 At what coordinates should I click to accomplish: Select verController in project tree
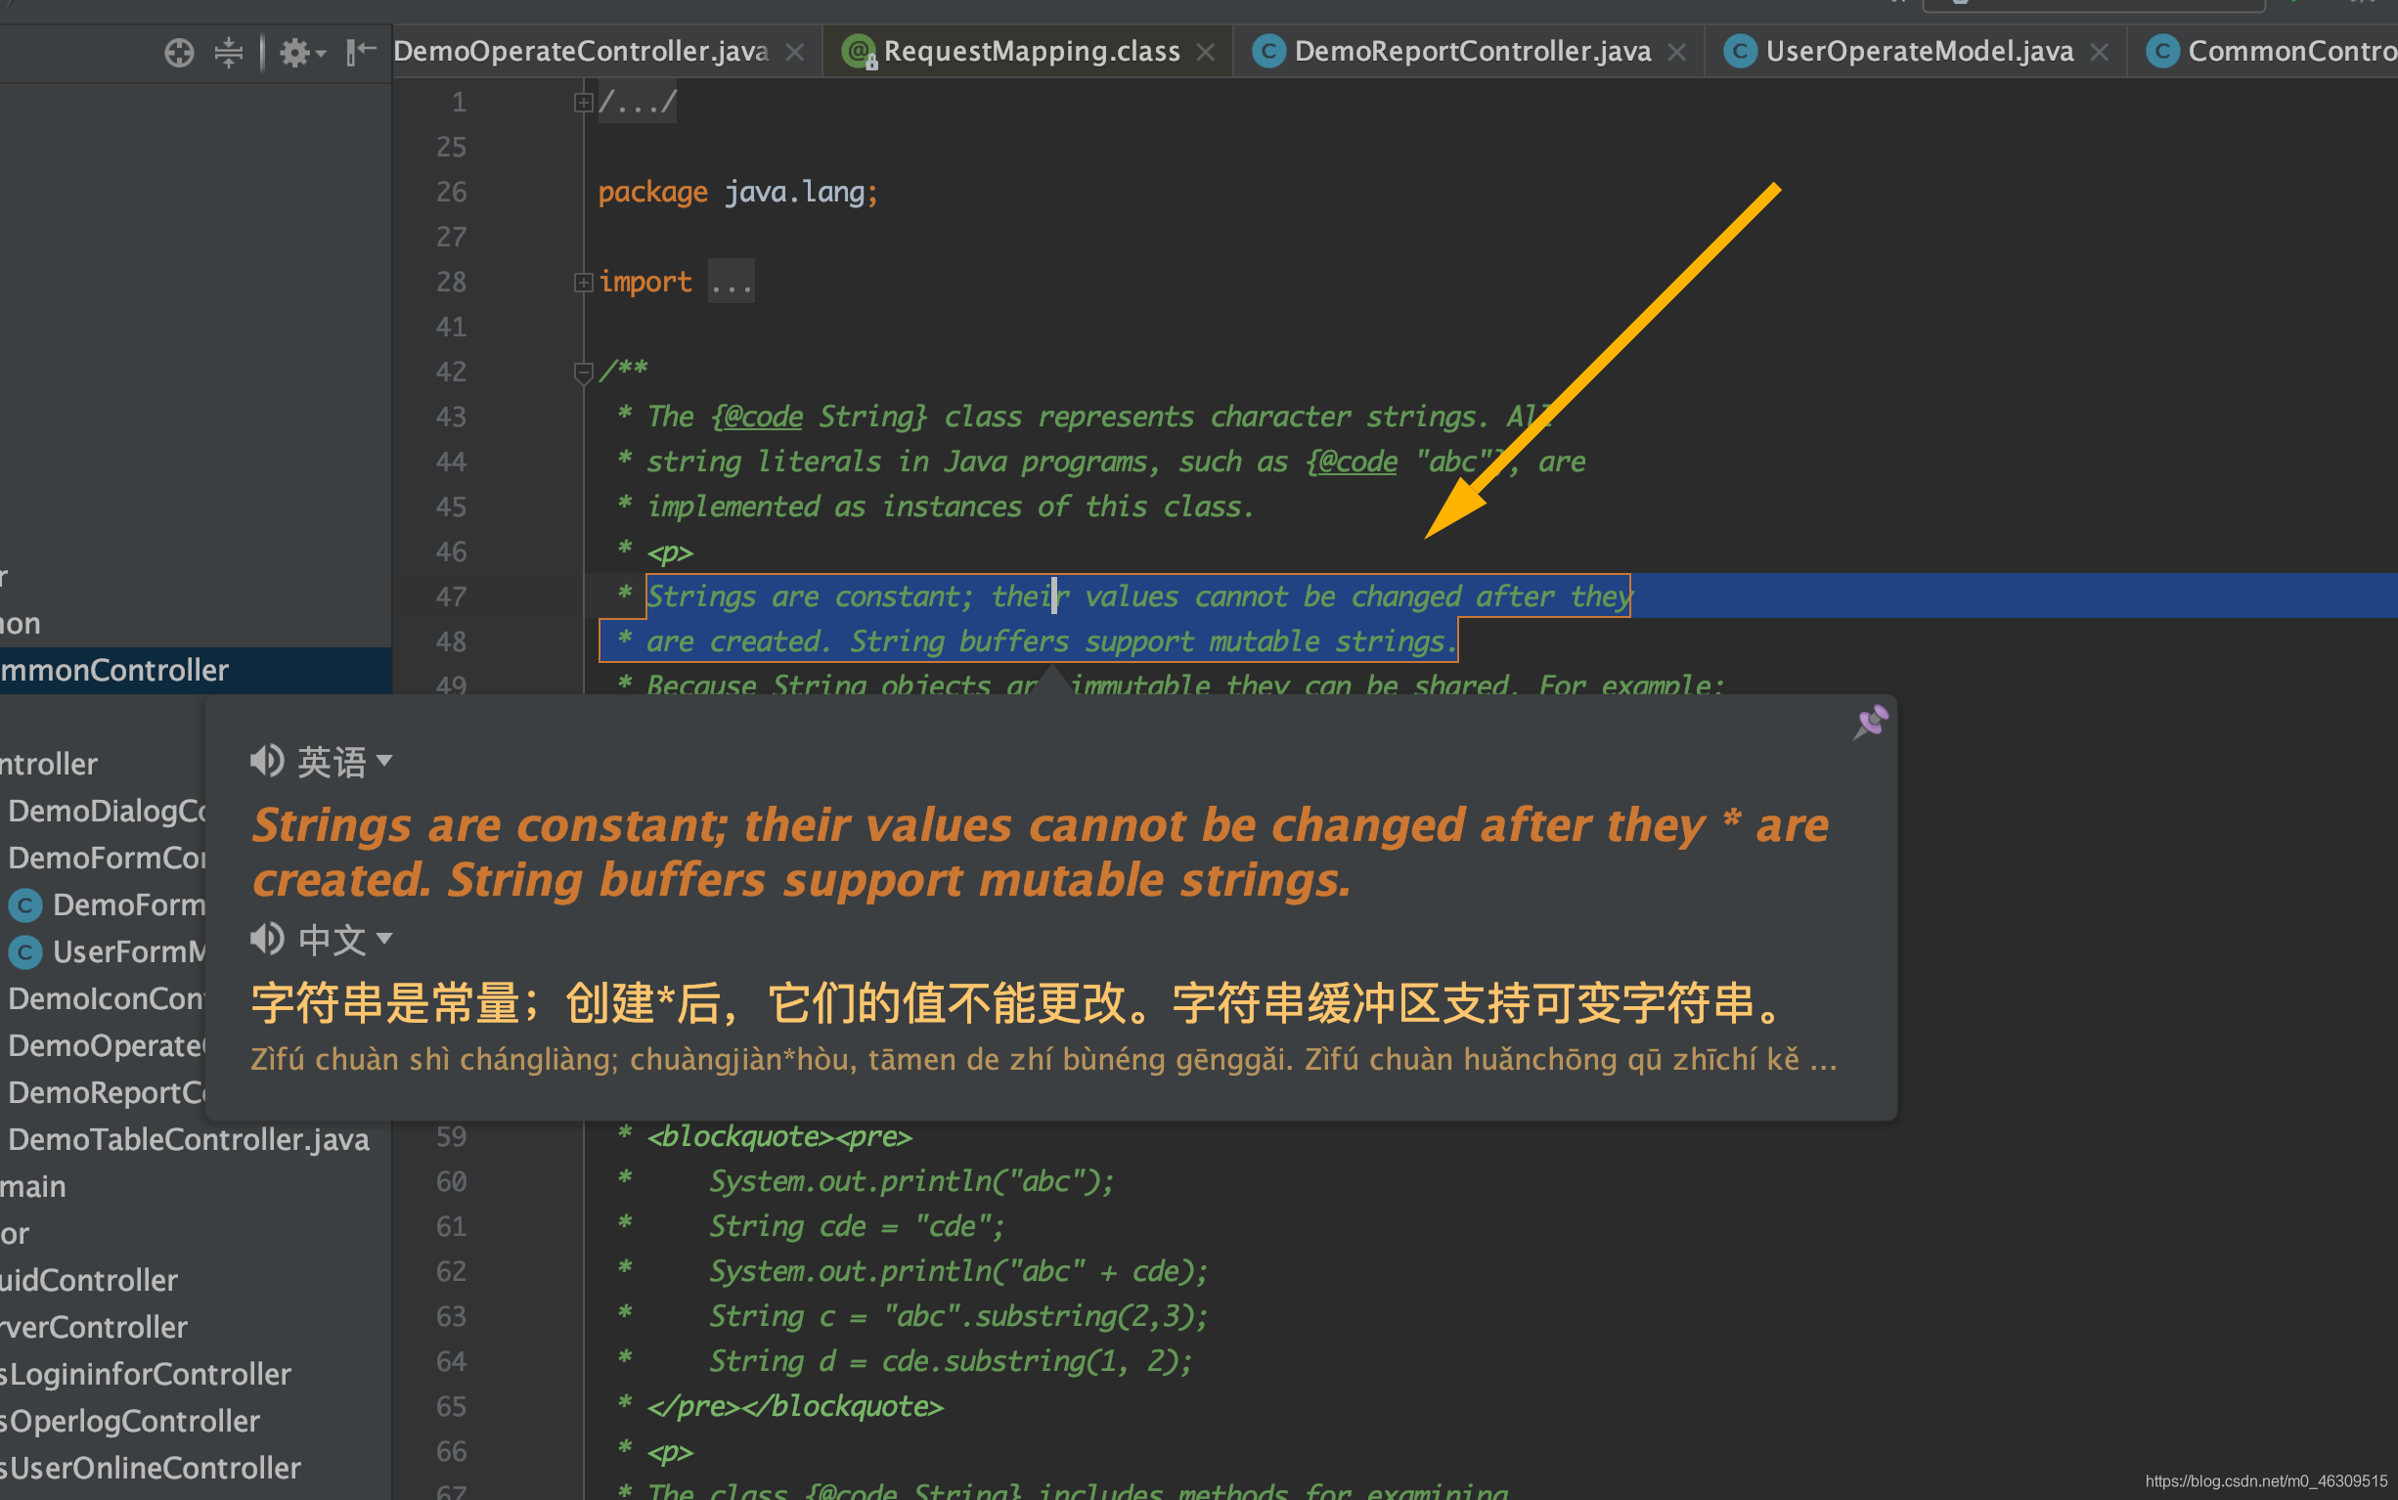point(93,1326)
